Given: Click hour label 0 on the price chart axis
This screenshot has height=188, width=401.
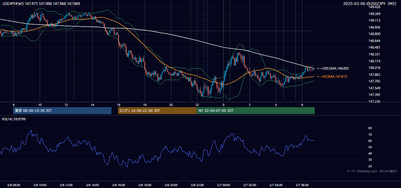Looking at the screenshot, I should 223,105.
